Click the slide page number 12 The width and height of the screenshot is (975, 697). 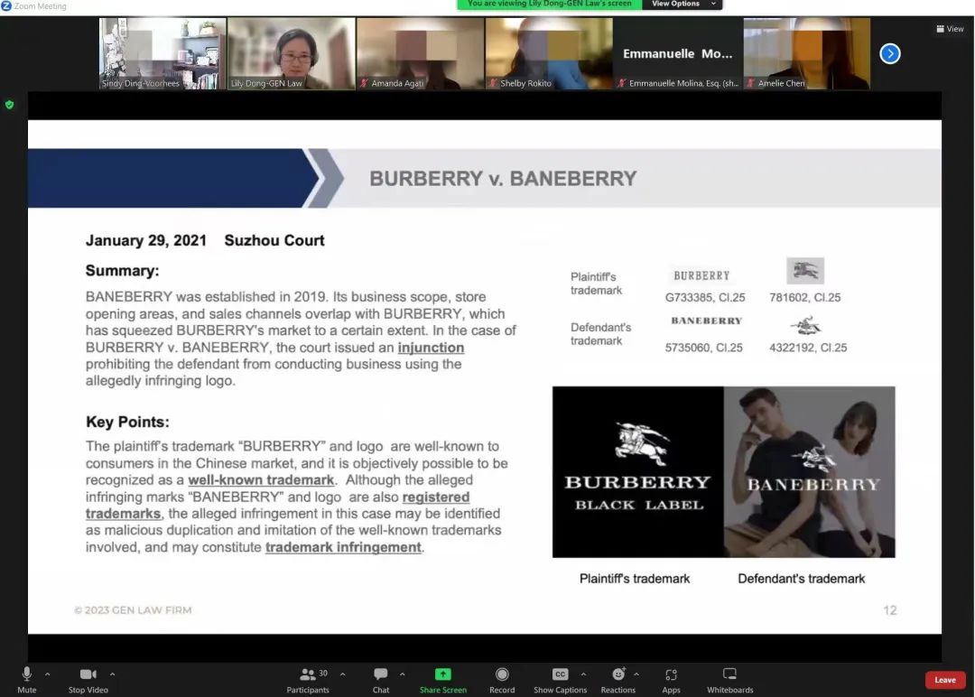pos(890,610)
